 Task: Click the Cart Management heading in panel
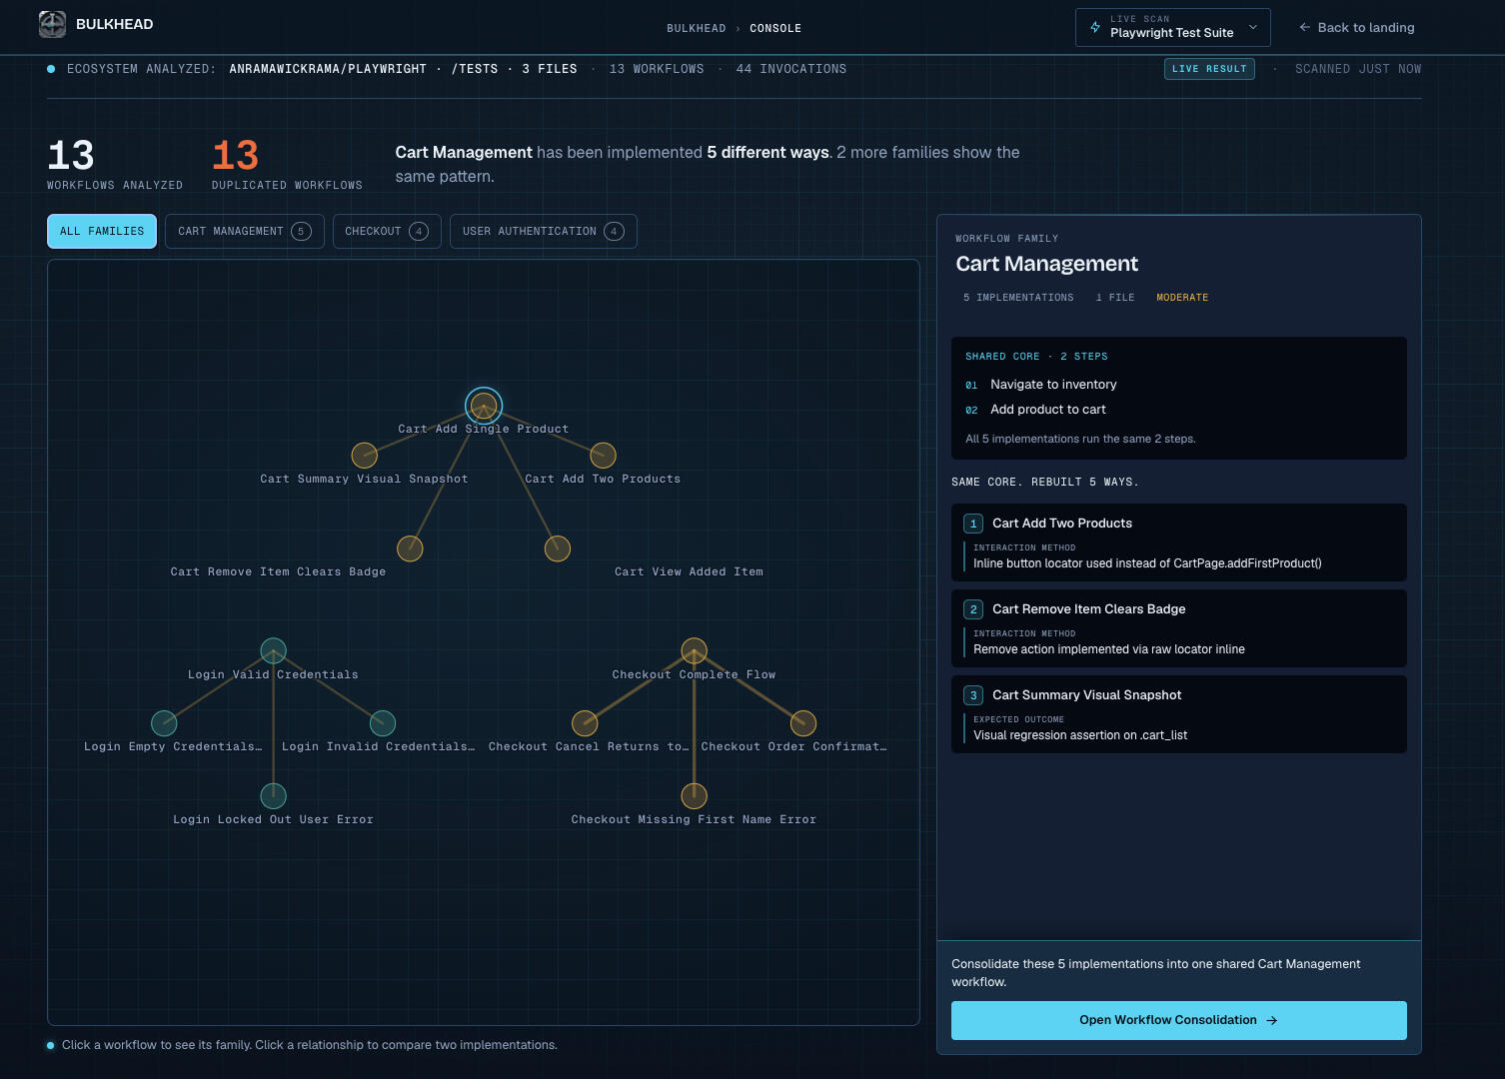click(1046, 264)
